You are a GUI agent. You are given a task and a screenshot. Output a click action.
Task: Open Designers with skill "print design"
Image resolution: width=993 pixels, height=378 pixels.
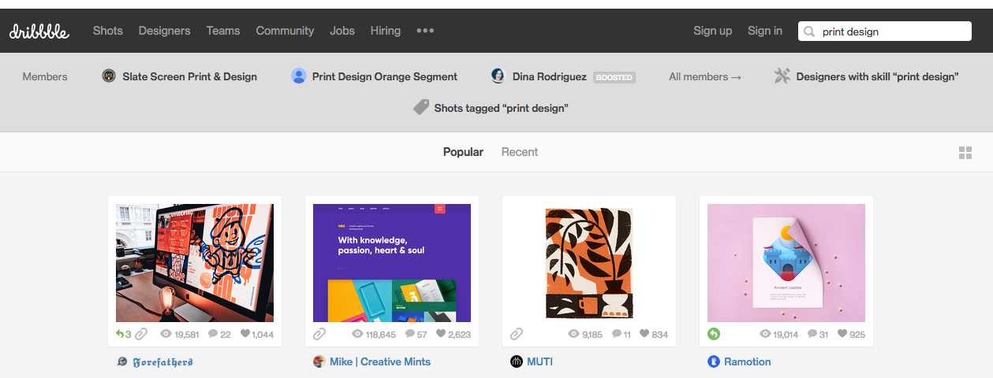(x=877, y=76)
